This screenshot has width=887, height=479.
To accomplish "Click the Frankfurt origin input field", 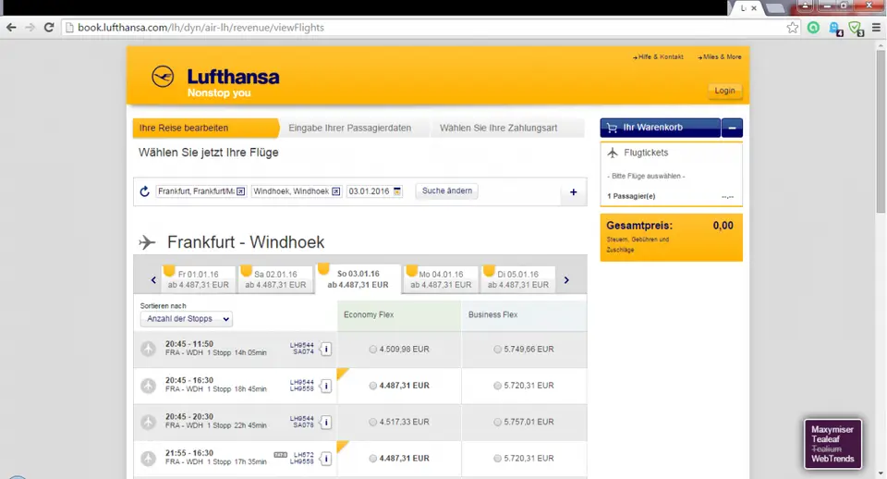I will click(200, 191).
